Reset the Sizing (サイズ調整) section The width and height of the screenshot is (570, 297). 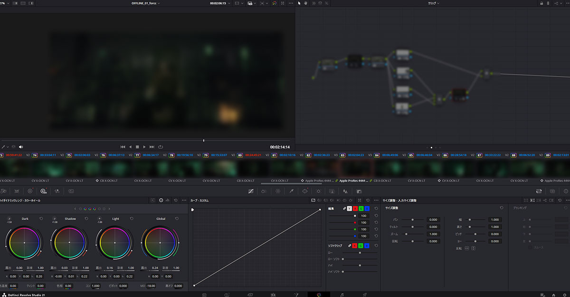(502, 208)
